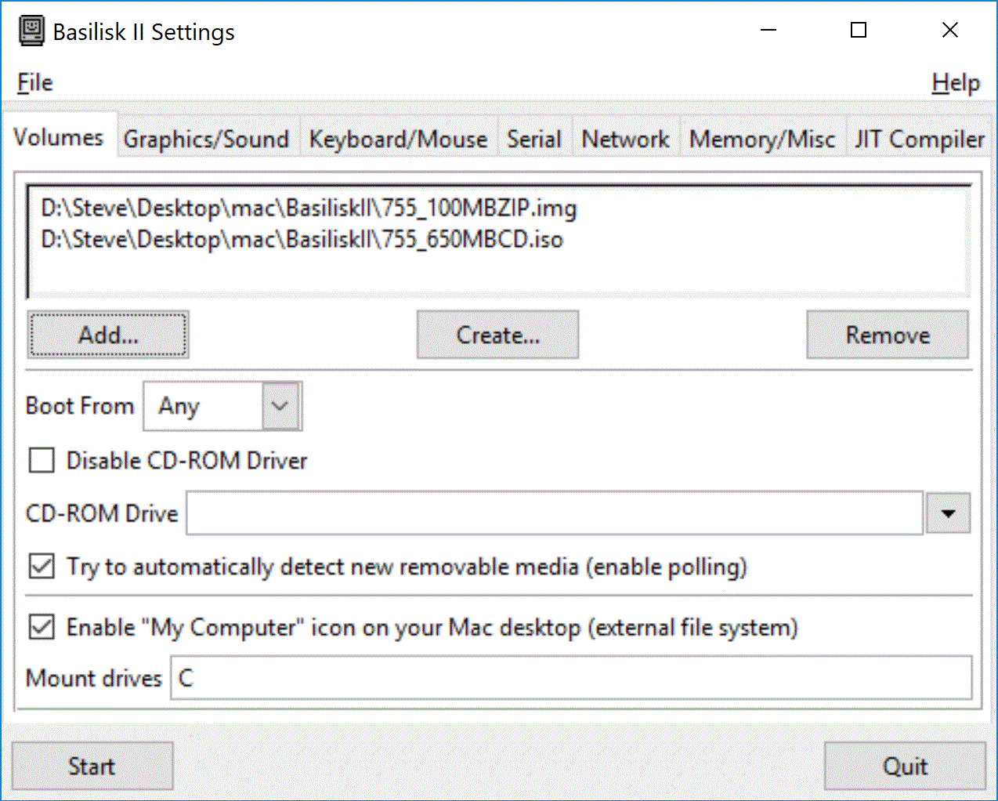The height and width of the screenshot is (801, 998).
Task: Focus the CD-ROM Drive text field
Action: pyautogui.click(x=555, y=513)
